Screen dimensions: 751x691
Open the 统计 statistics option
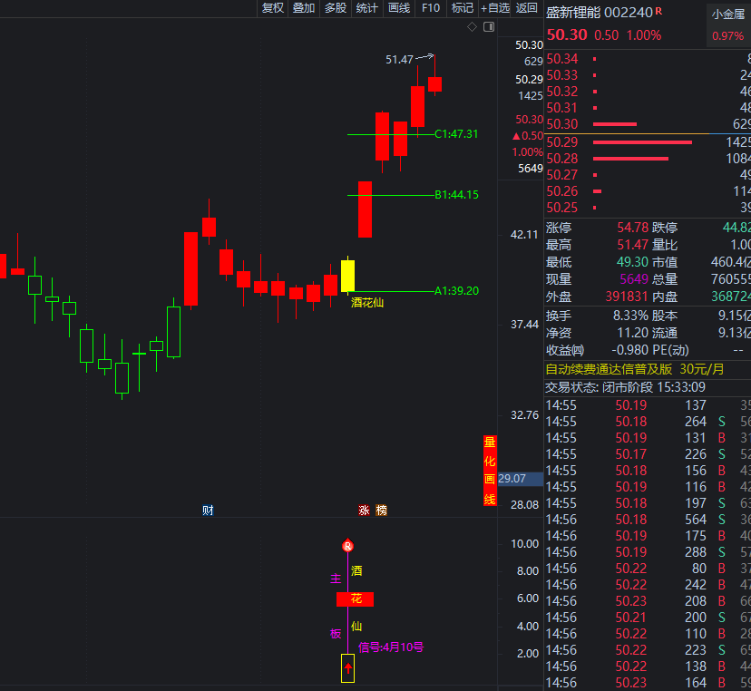(367, 8)
